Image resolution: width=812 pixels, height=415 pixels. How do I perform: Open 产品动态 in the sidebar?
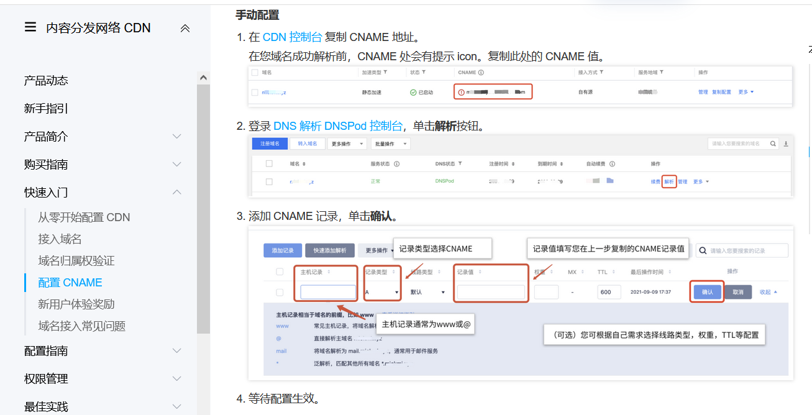click(46, 81)
